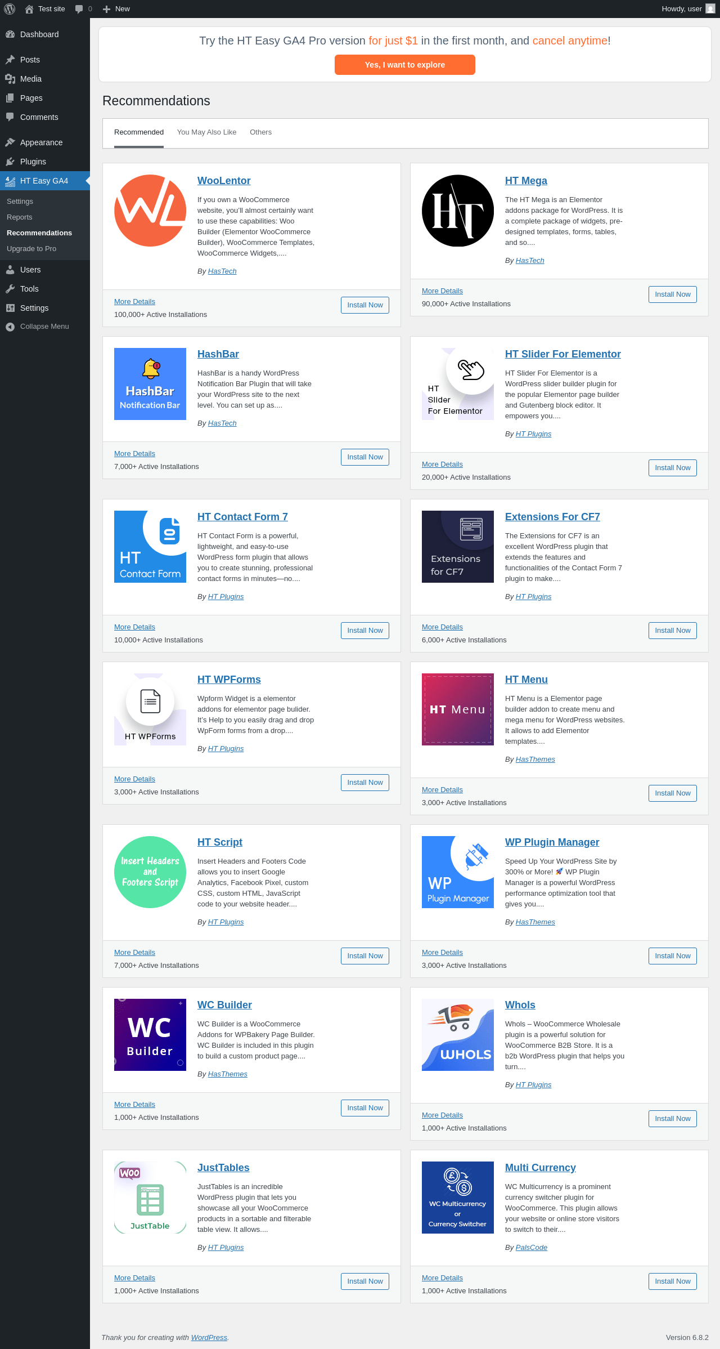Select the Recommended tab

click(139, 132)
